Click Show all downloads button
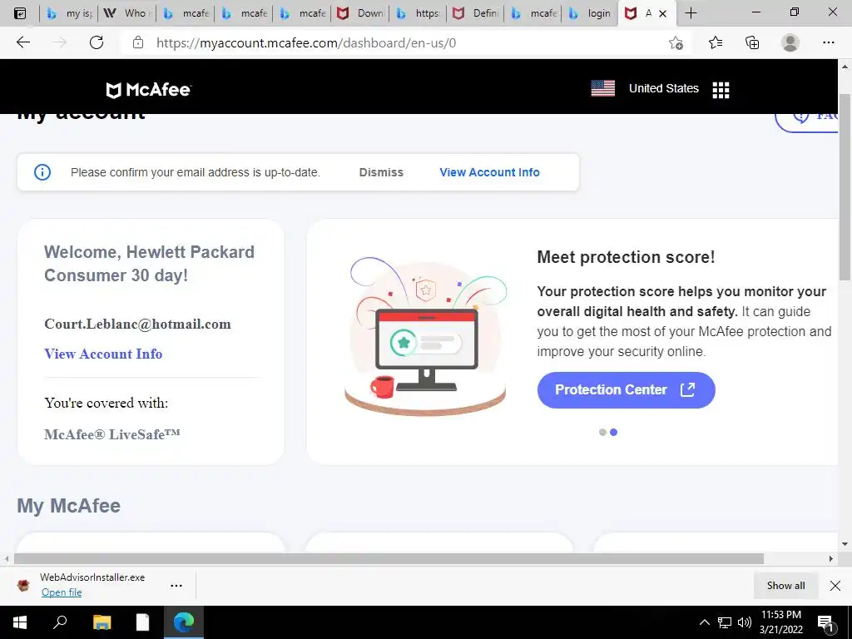 click(x=785, y=585)
